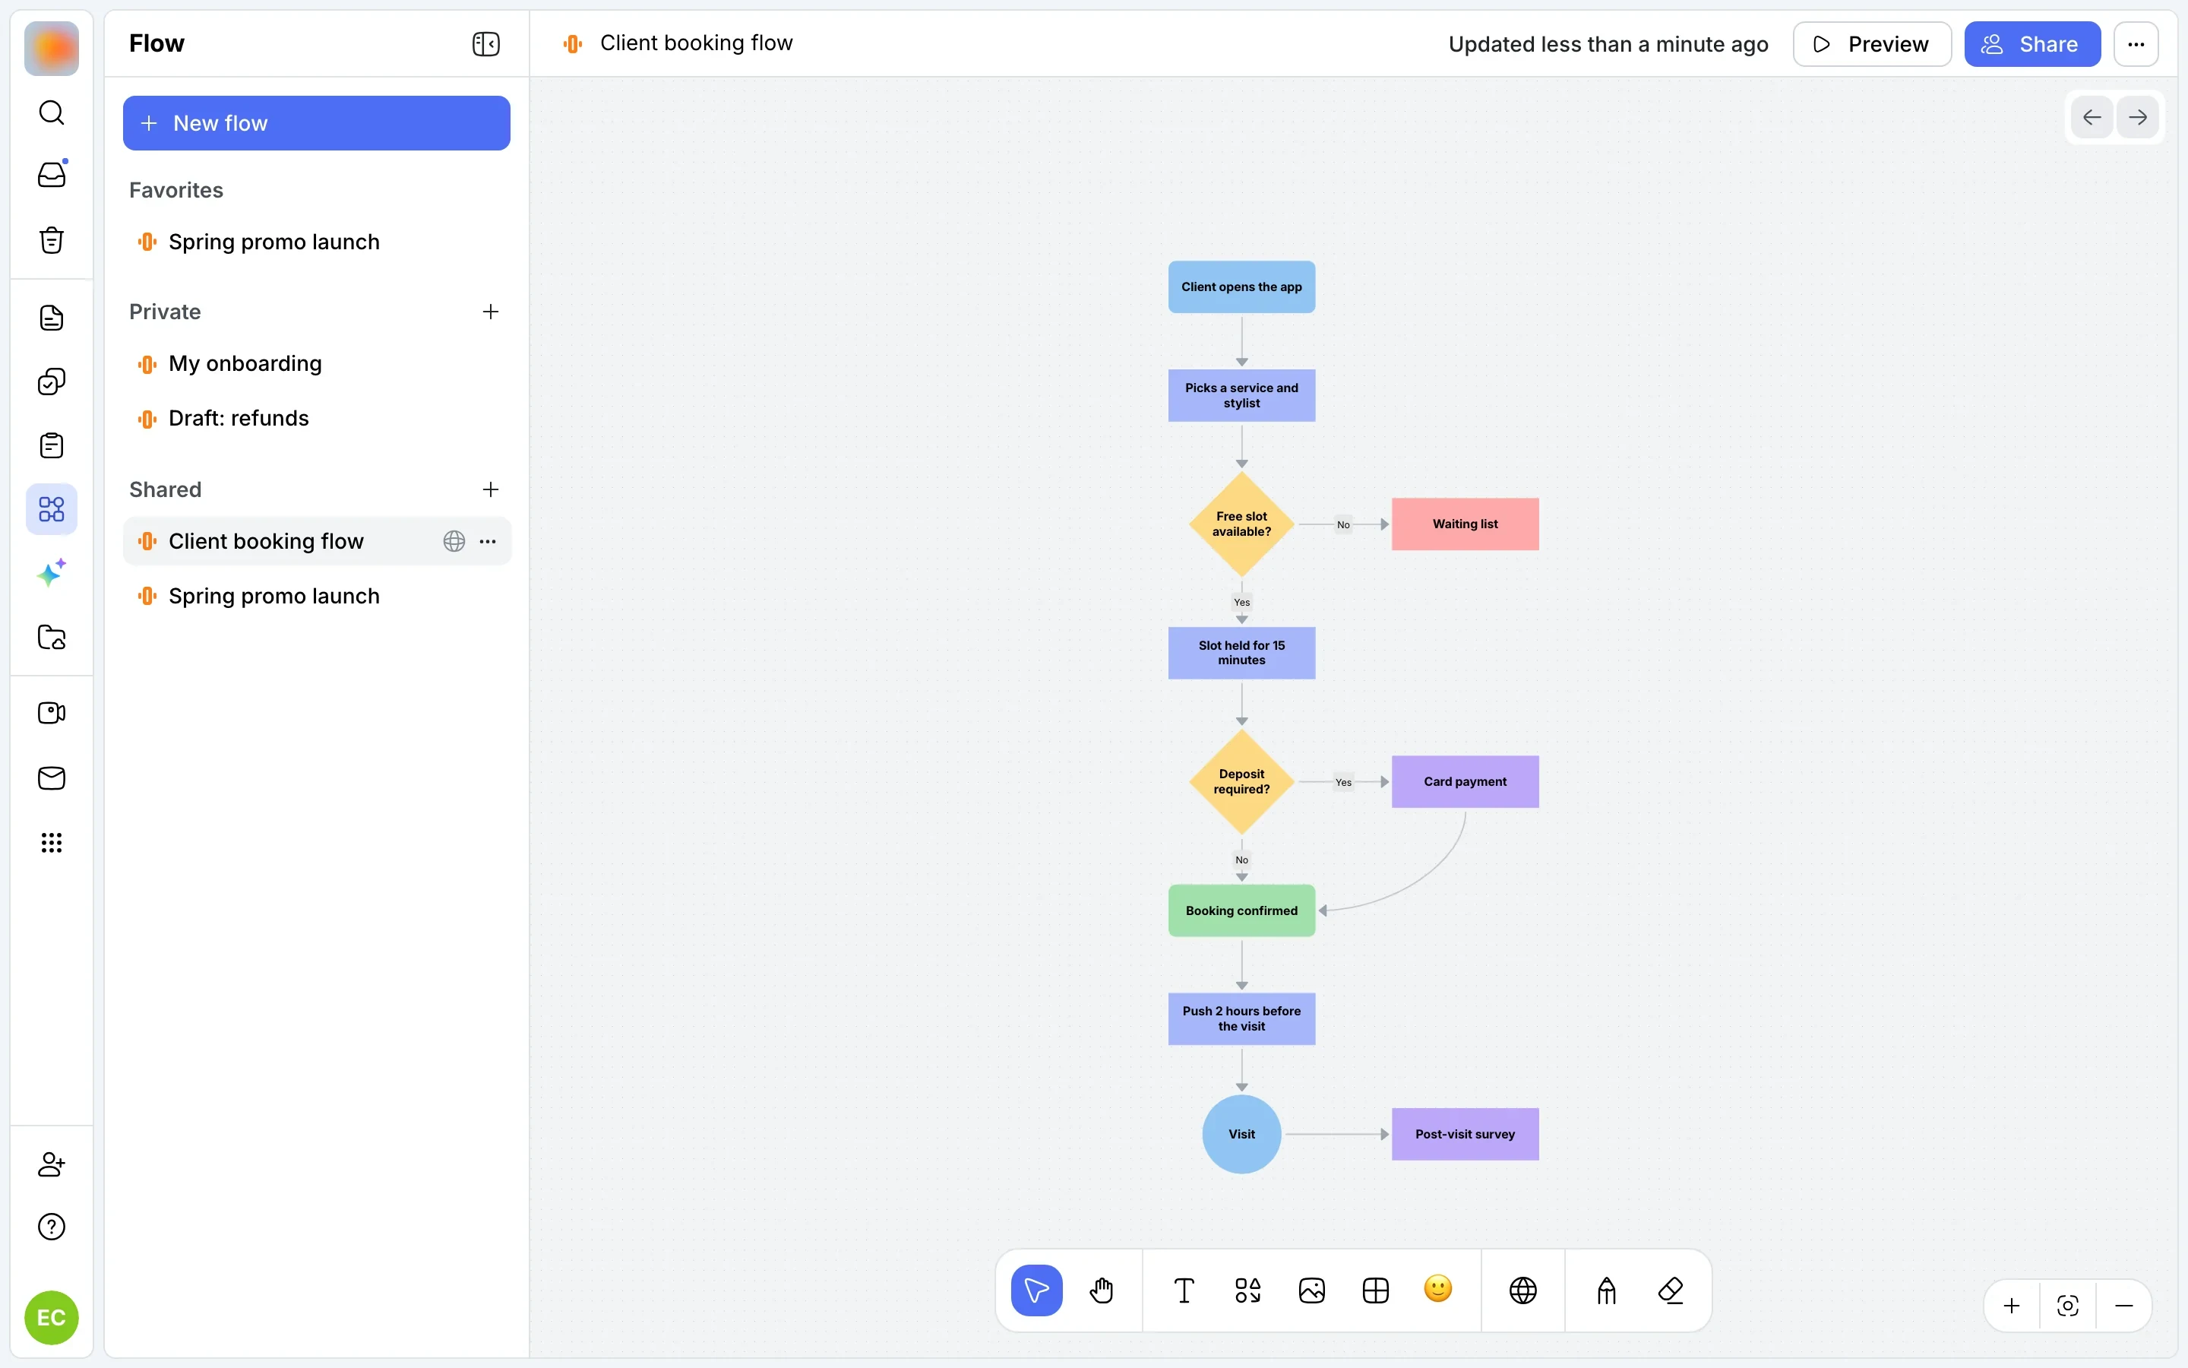2188x1368 pixels.
Task: Click the globe icon on Client booking flow row
Action: coord(454,541)
